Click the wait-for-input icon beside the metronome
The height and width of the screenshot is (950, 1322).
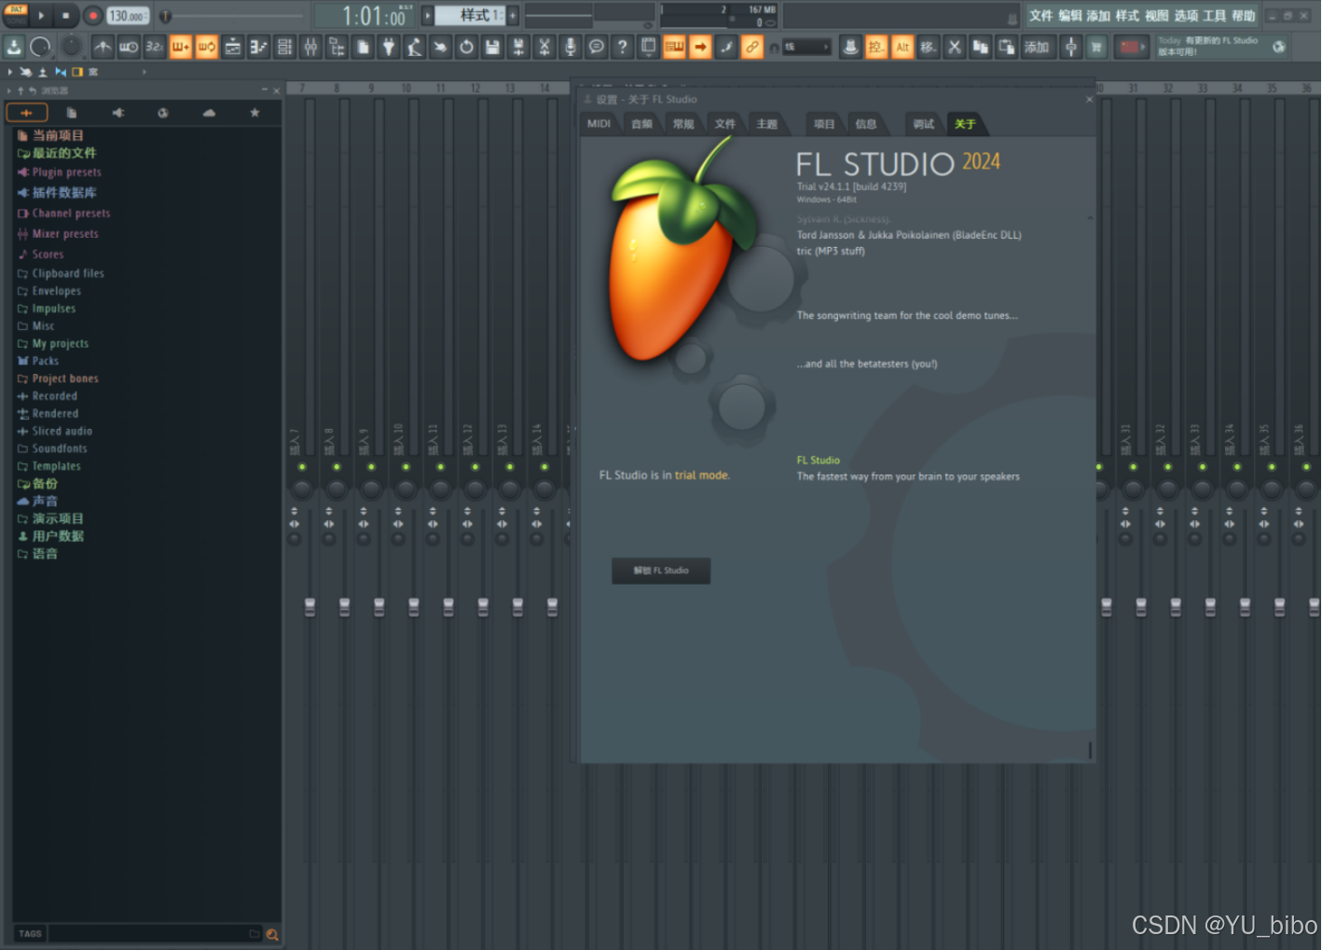click(129, 47)
